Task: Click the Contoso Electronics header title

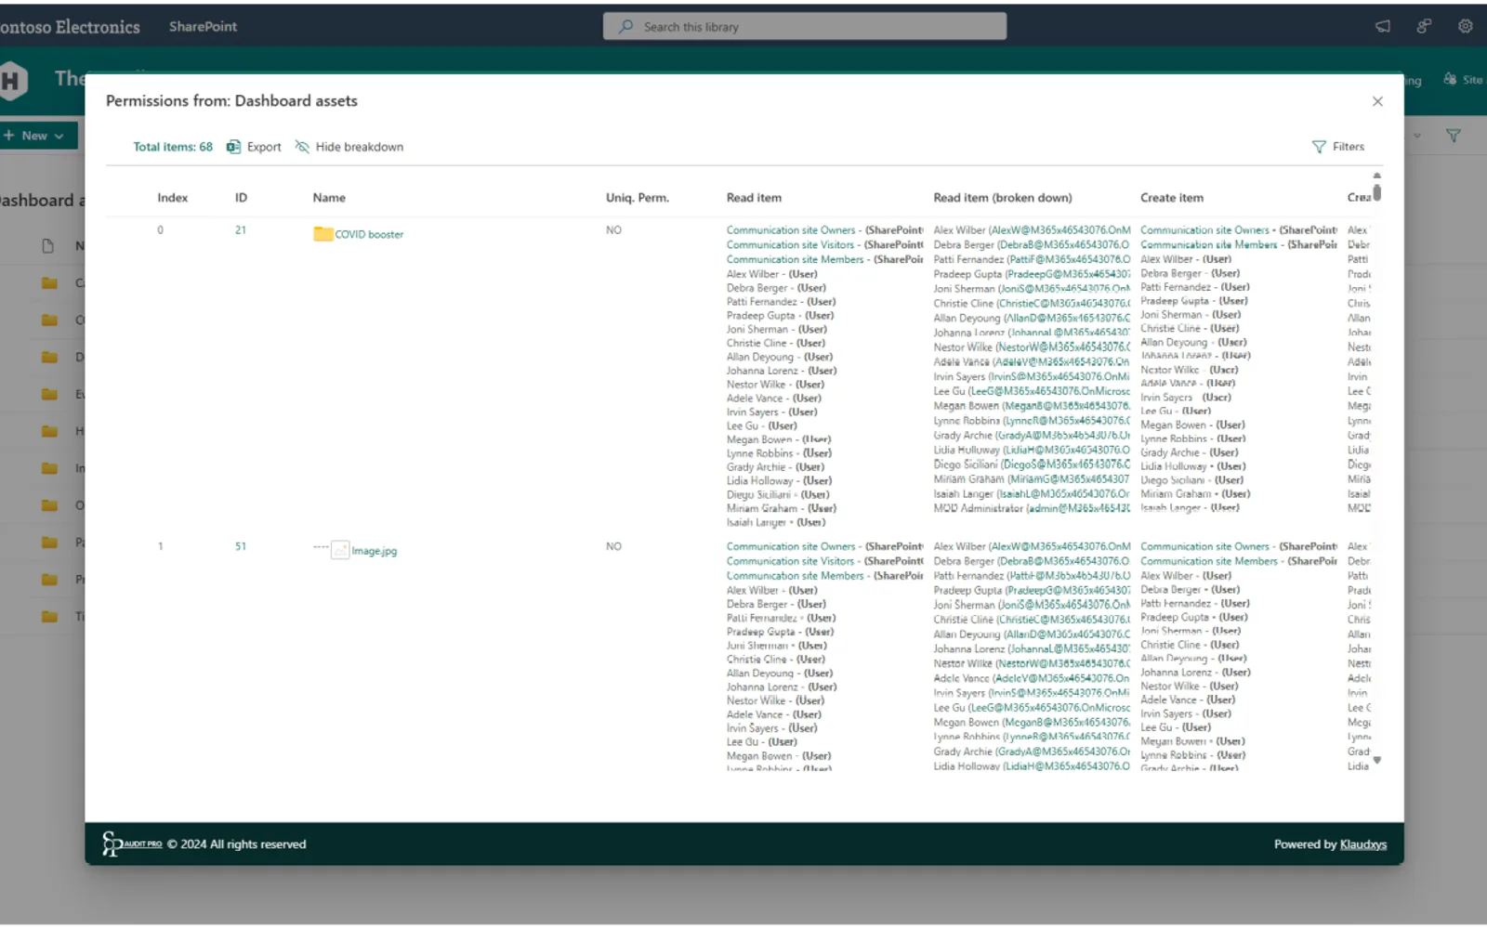Action: click(70, 27)
